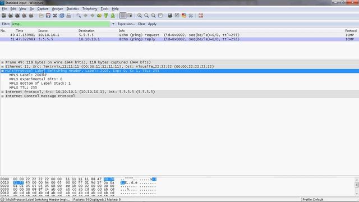Open a capture file icon
This screenshot has width=359, height=202.
pyautogui.click(x=41, y=16)
